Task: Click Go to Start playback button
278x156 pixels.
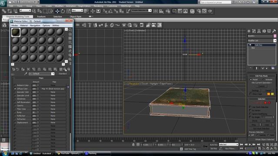Action: (242, 144)
